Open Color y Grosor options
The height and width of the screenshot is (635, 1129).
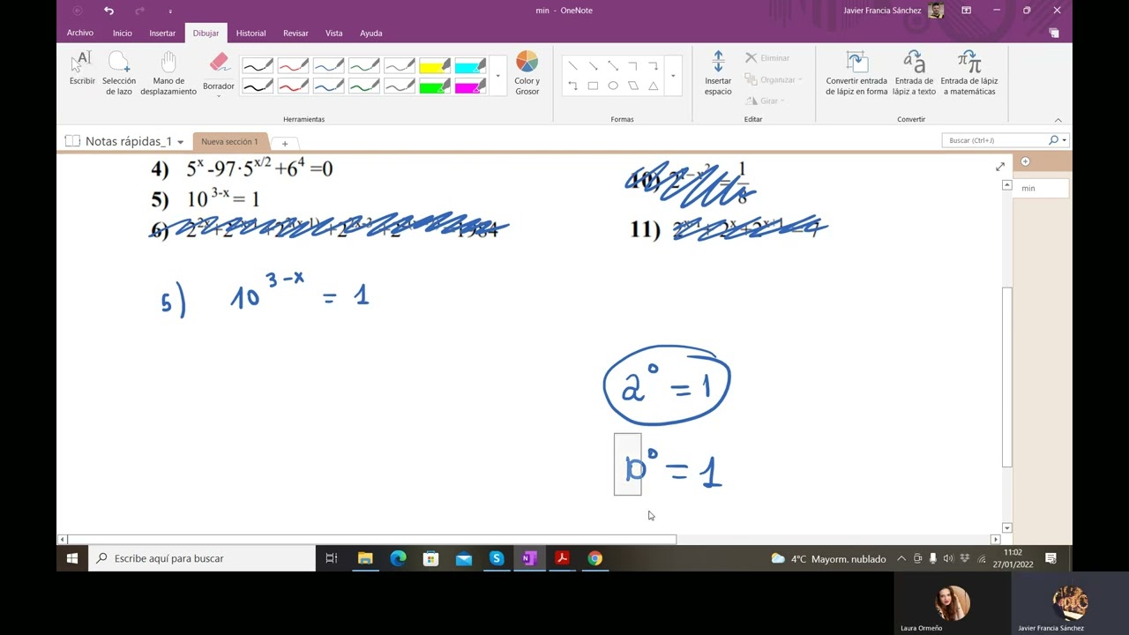pyautogui.click(x=527, y=72)
